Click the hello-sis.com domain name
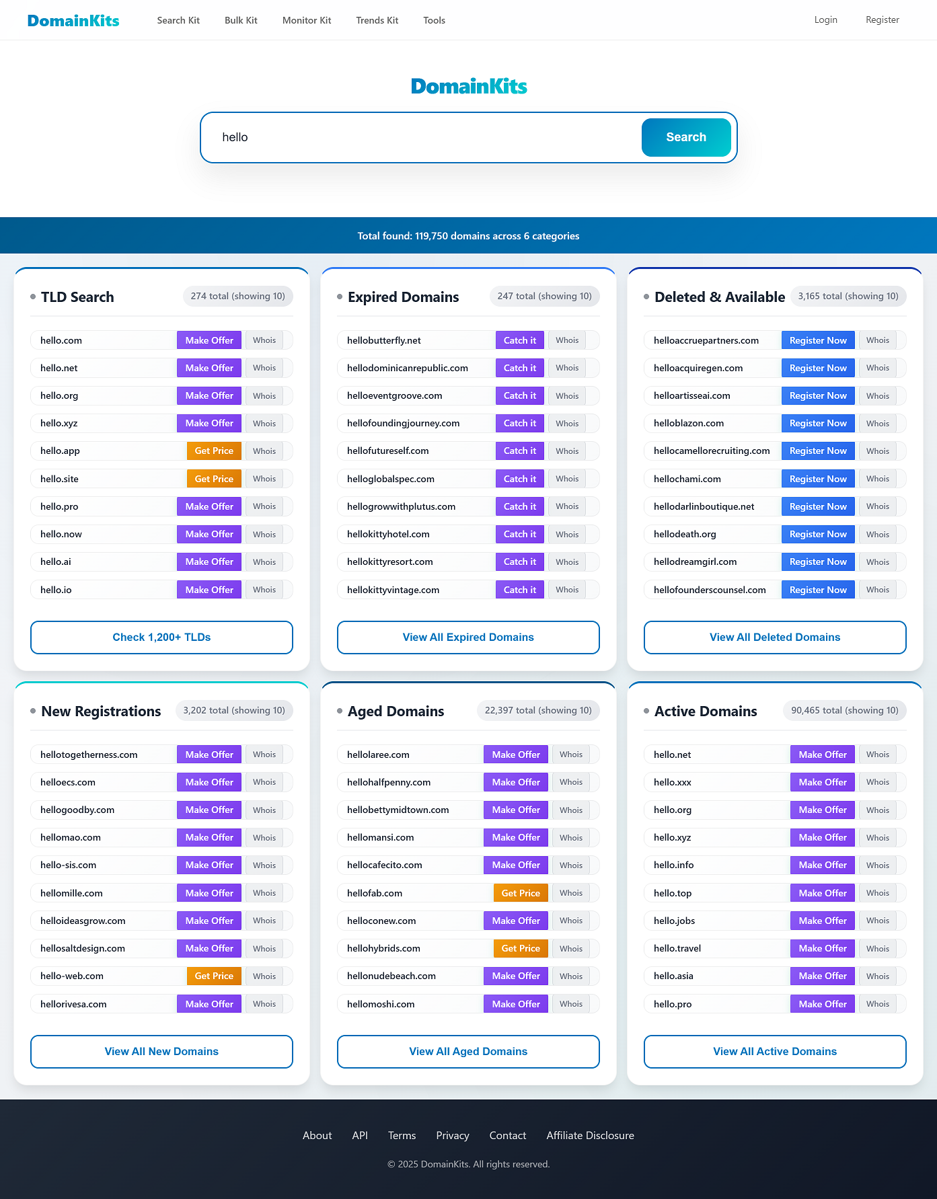The image size is (937, 1199). click(68, 865)
